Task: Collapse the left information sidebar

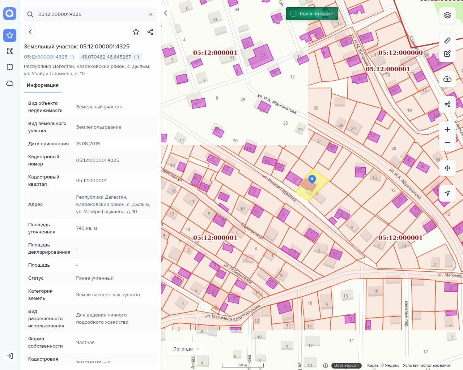Action: point(166,13)
